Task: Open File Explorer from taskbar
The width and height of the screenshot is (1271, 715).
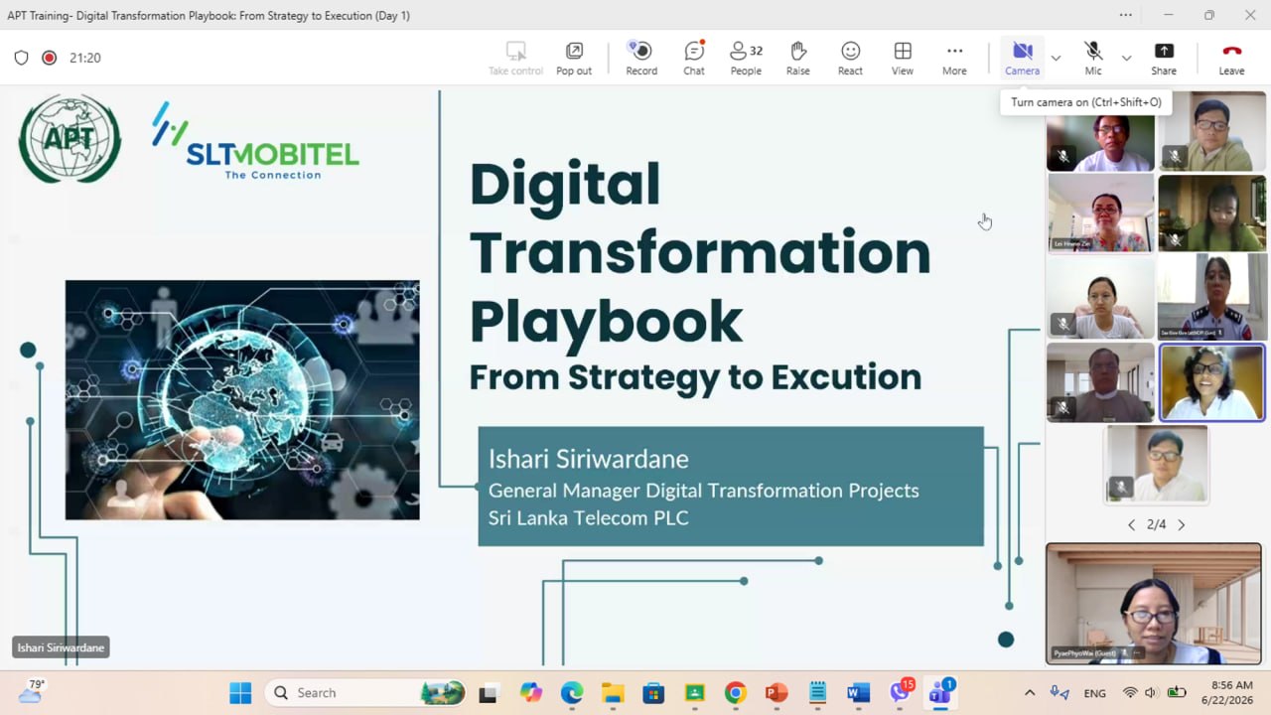Action: pos(613,693)
